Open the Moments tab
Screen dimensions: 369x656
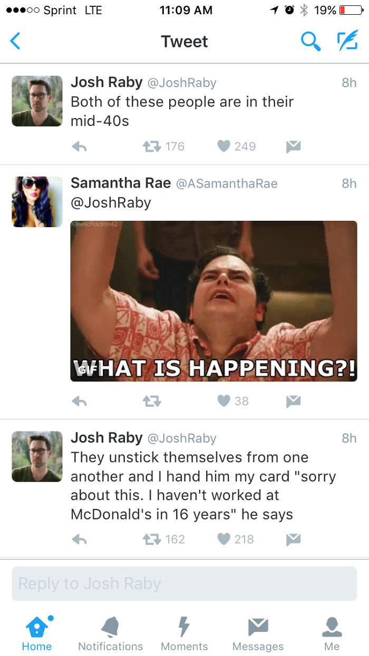coord(184,634)
